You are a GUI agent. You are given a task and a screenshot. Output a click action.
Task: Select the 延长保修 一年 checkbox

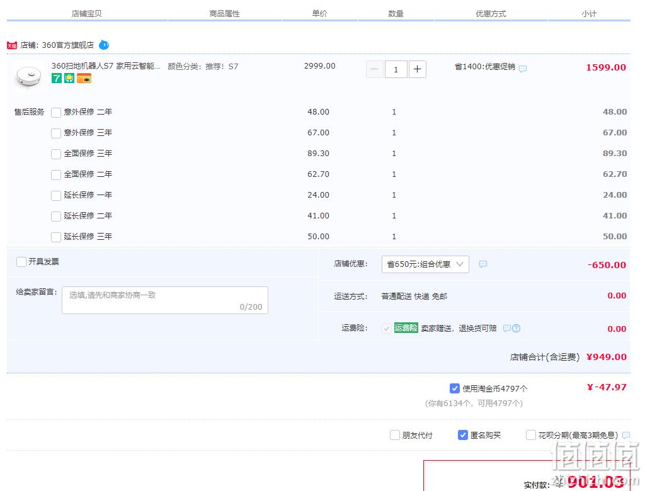pyautogui.click(x=56, y=195)
